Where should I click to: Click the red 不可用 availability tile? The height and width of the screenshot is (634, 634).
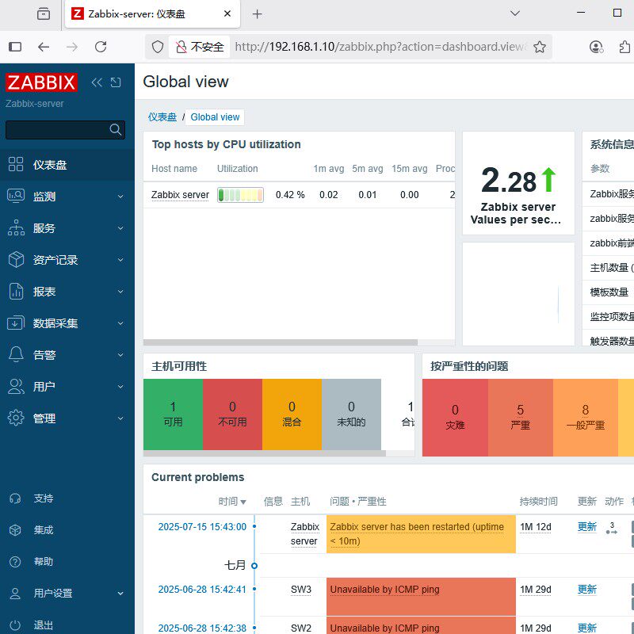(232, 414)
